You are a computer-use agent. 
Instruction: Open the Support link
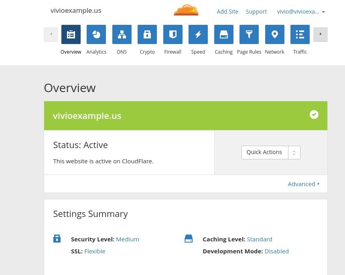(256, 12)
